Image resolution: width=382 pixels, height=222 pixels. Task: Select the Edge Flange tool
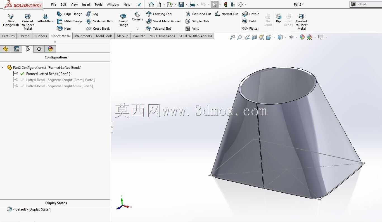[x=70, y=14]
